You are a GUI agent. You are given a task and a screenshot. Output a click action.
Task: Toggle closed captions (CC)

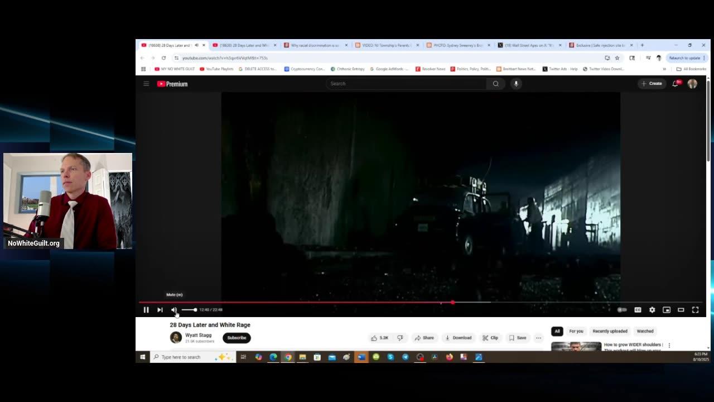tap(638, 310)
